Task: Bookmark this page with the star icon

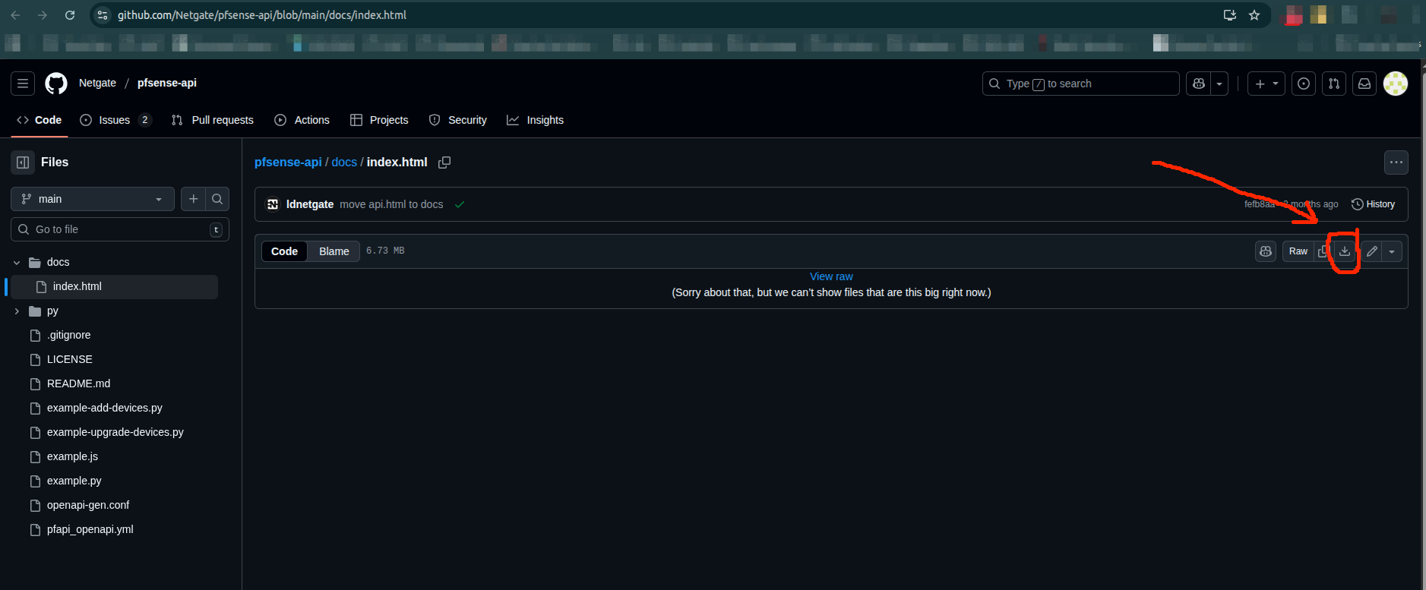Action: click(1254, 15)
